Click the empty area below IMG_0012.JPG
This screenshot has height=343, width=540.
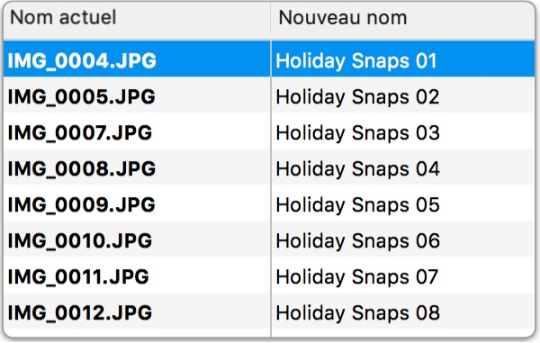click(x=137, y=333)
